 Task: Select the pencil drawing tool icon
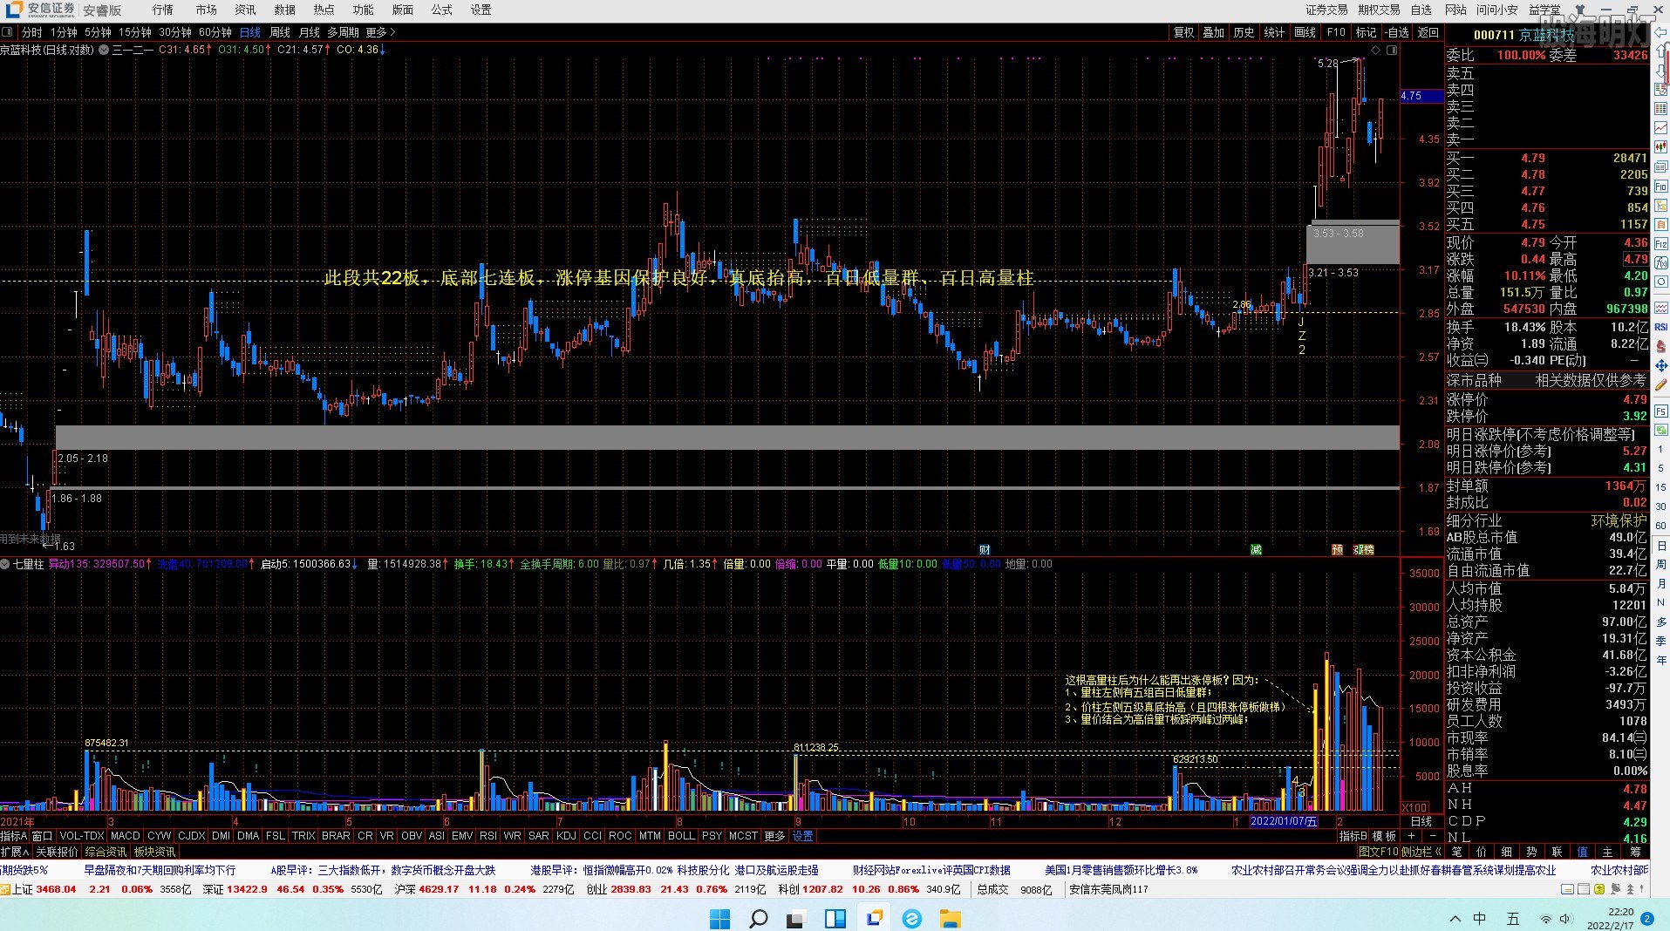[1660, 384]
